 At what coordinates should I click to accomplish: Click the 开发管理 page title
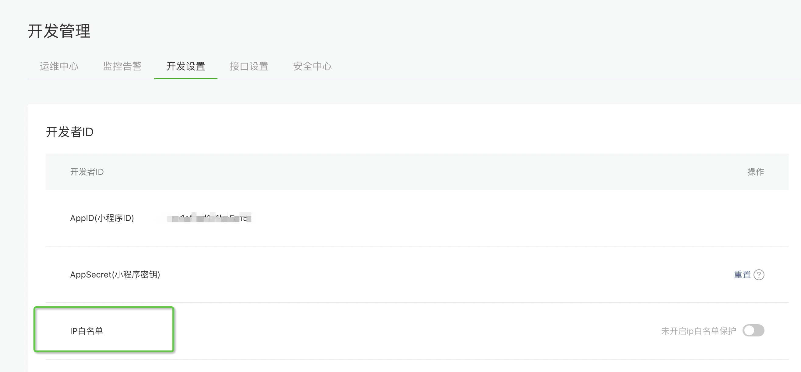point(59,31)
